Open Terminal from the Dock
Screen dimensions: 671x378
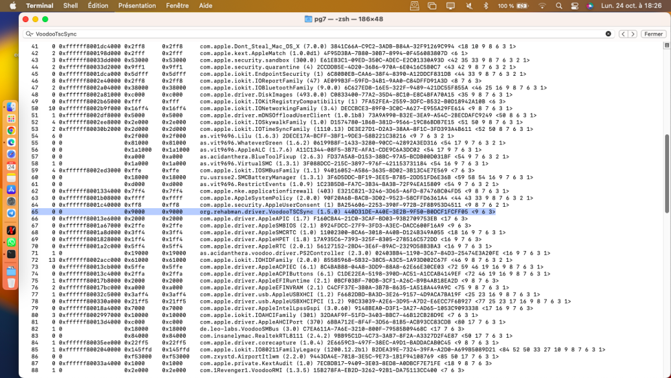[x=11, y=254]
